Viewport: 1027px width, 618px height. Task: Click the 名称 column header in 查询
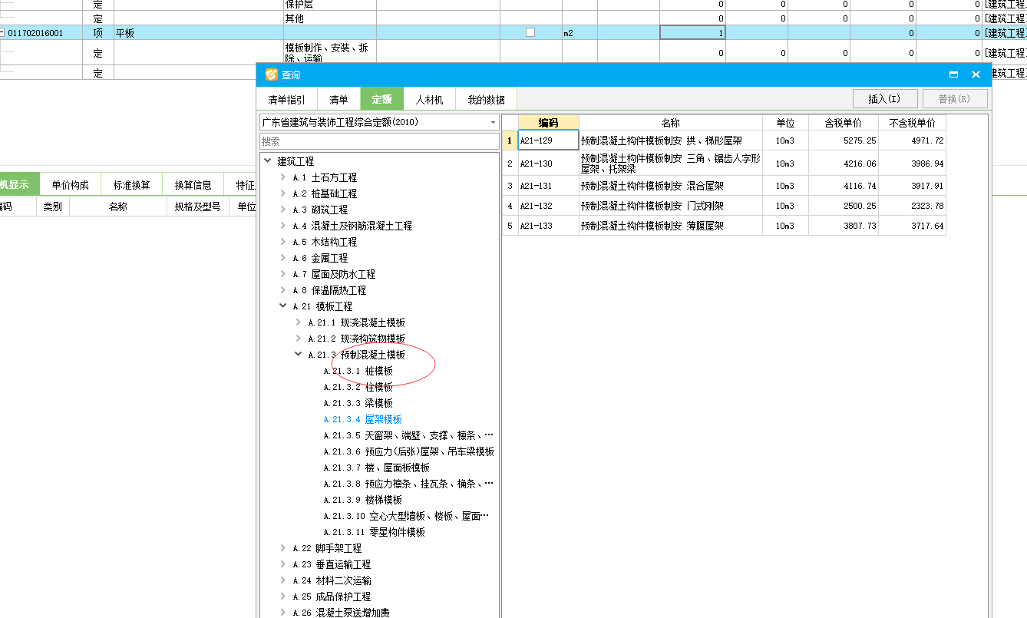pyautogui.click(x=670, y=123)
